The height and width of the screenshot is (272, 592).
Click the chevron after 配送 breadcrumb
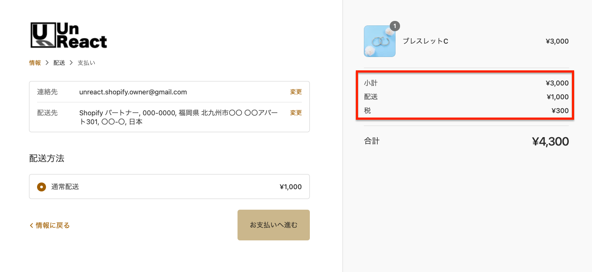tap(71, 63)
